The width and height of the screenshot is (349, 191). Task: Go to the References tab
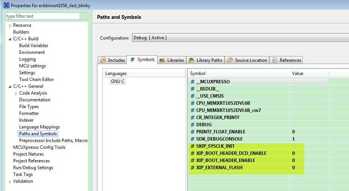286,60
